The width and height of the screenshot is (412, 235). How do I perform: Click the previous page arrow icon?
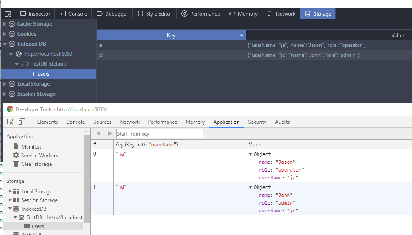click(98, 133)
